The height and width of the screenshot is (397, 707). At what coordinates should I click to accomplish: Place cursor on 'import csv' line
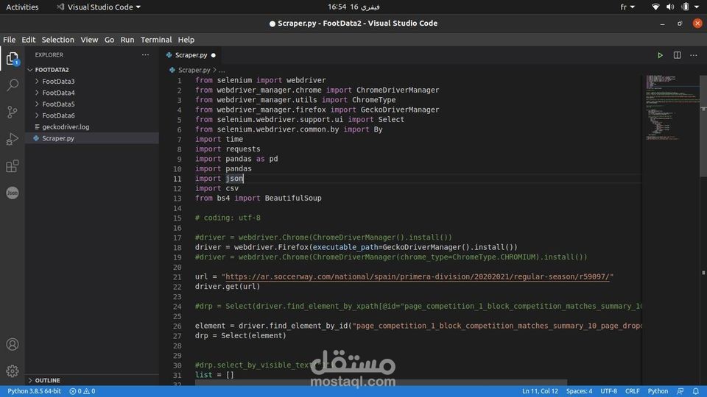(217, 189)
